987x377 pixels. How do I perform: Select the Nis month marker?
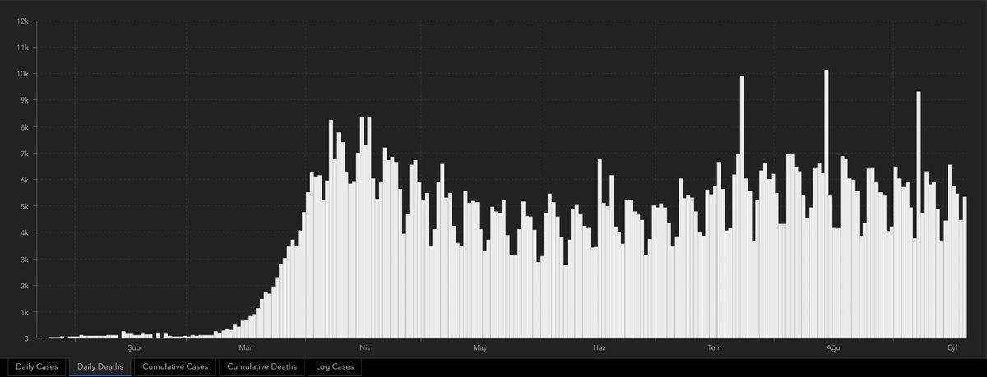(365, 348)
